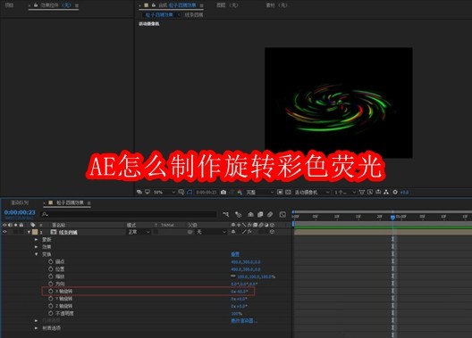Enable frame blending icon in timeline
Viewport: 472px width, 338px height.
[260, 214]
